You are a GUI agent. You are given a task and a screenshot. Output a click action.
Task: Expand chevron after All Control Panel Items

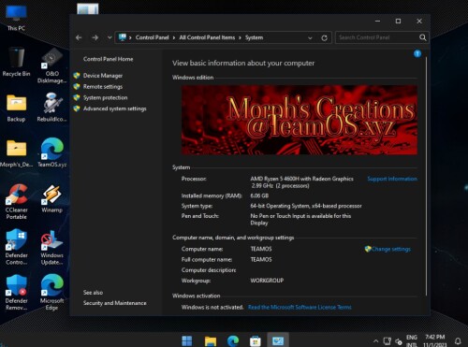point(240,37)
